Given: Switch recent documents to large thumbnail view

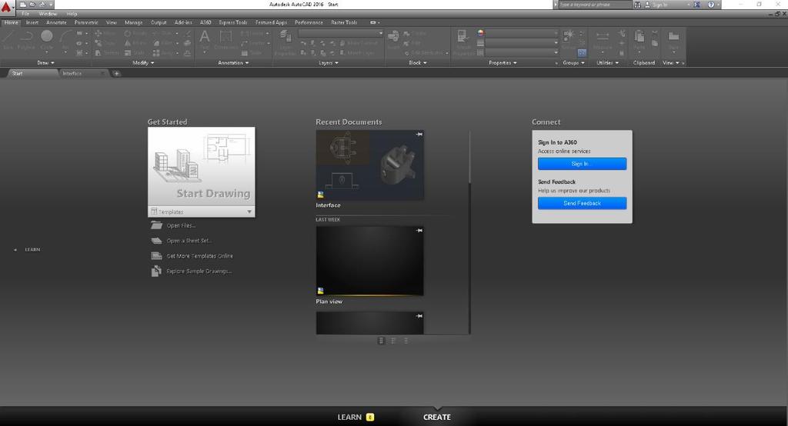Looking at the screenshot, I should (x=381, y=341).
